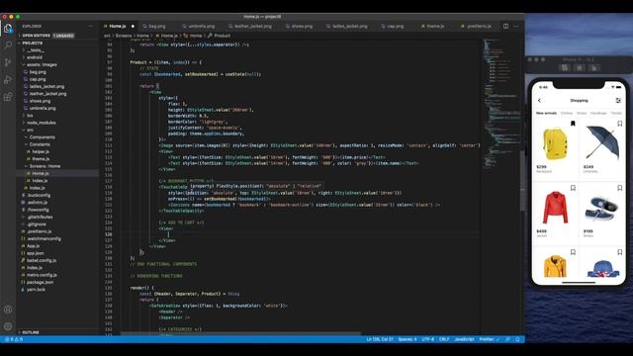Toggle bookmark on the umbrella product
633x356 pixels.
click(620, 124)
